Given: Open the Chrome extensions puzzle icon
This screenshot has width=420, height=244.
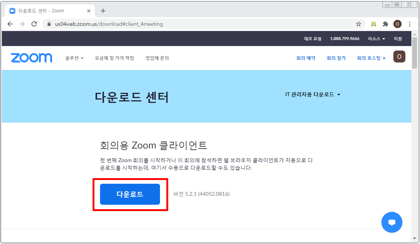Looking at the screenshot, I should click(386, 24).
